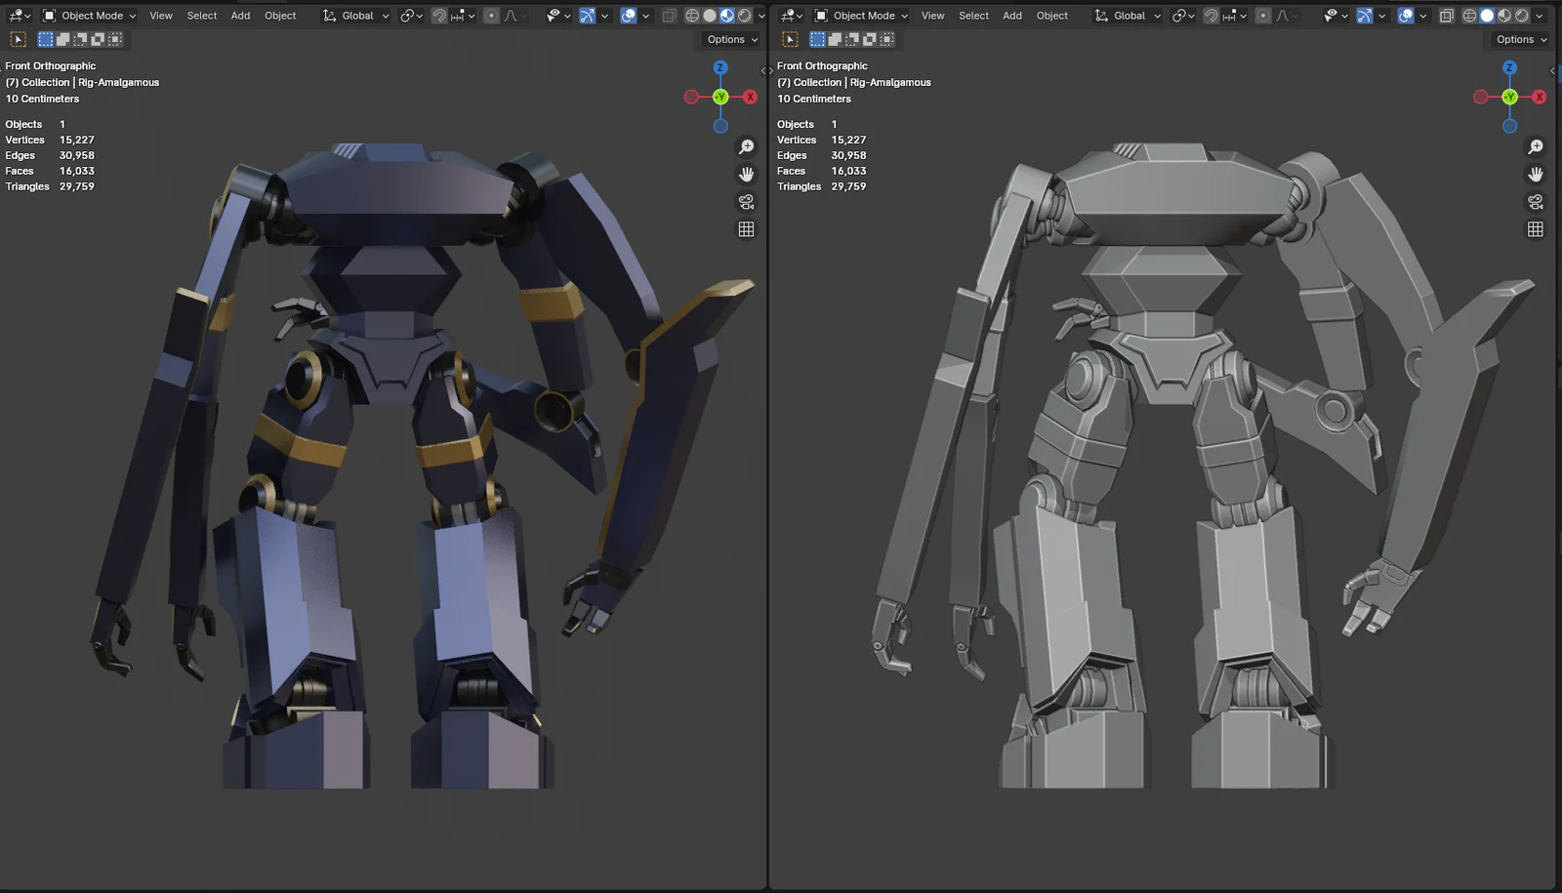Open the Add menu in right viewport header
Screen dimensions: 1562x893
click(x=1011, y=16)
